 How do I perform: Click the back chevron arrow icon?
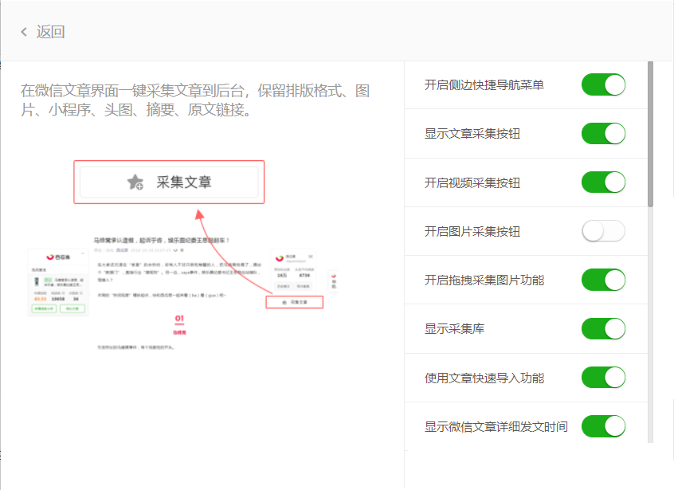tap(24, 32)
